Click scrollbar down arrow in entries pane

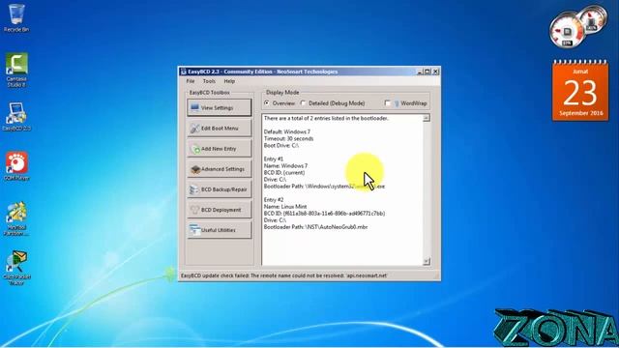(427, 261)
